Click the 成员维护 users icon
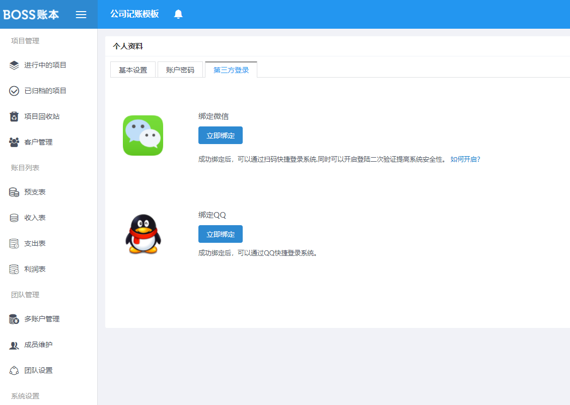This screenshot has width=570, height=405. [14, 345]
